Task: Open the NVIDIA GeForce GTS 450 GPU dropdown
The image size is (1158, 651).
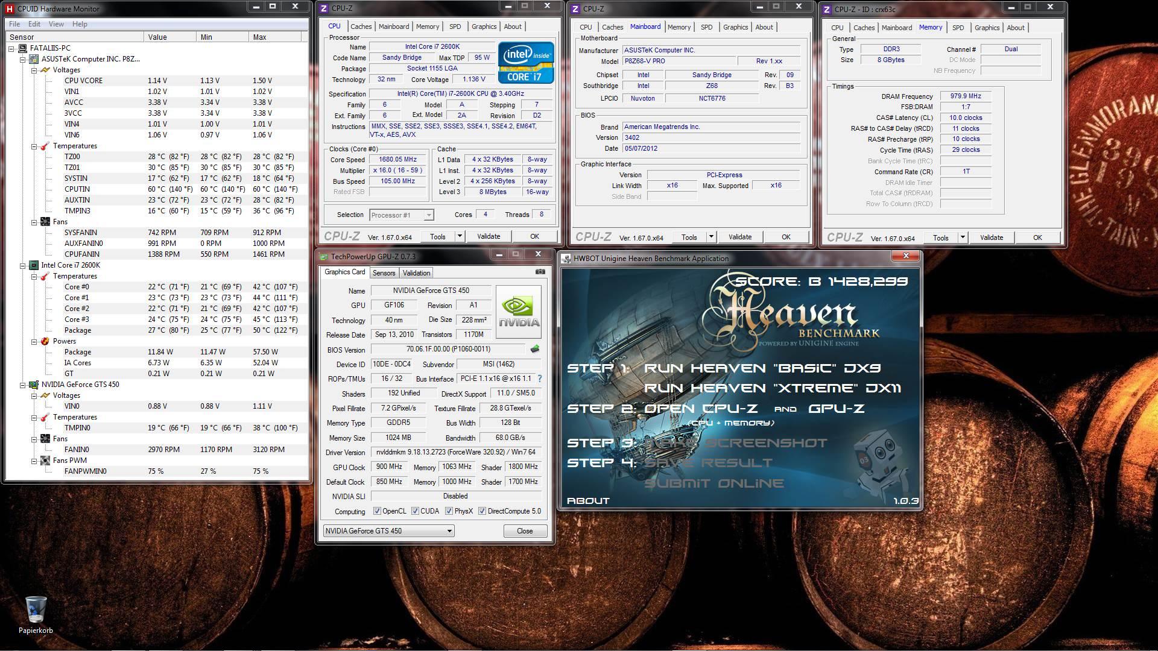Action: coord(389,531)
